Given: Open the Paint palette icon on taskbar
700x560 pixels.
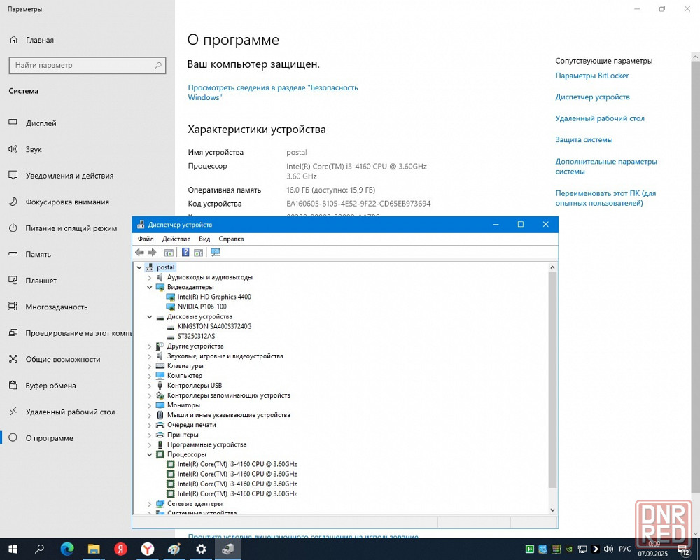Looking at the screenshot, I should (x=174, y=549).
